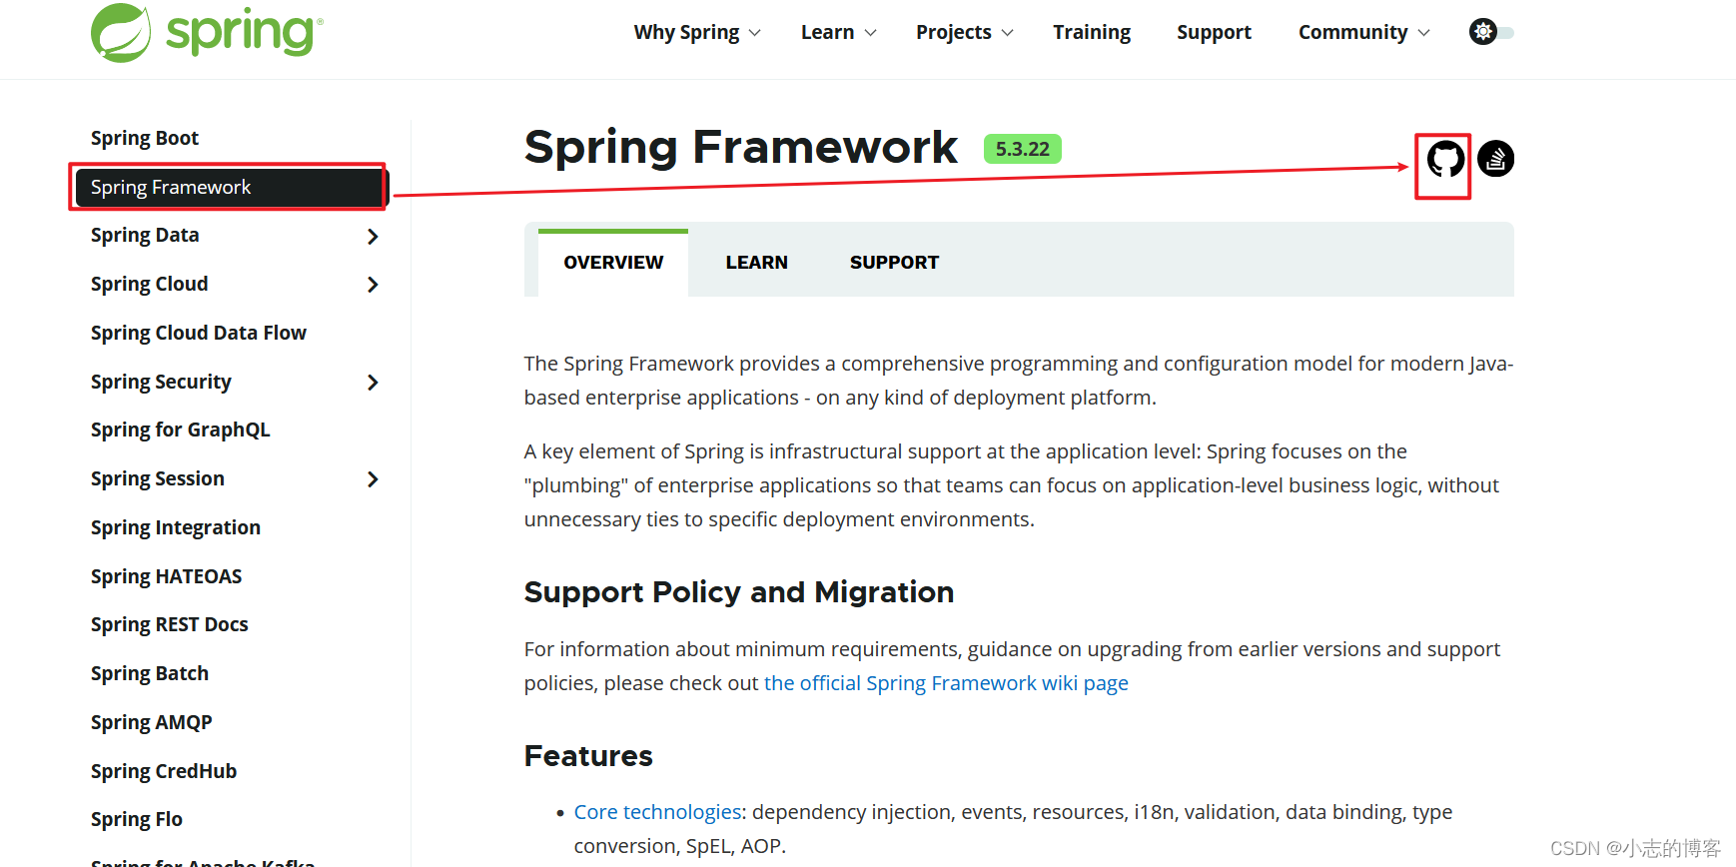Expand the Spring Cloud submenu arrow
The image size is (1736, 867).
click(373, 285)
